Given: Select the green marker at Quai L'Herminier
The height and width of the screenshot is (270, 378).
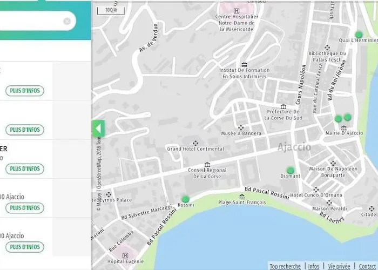Looking at the screenshot, I should [x=359, y=35].
